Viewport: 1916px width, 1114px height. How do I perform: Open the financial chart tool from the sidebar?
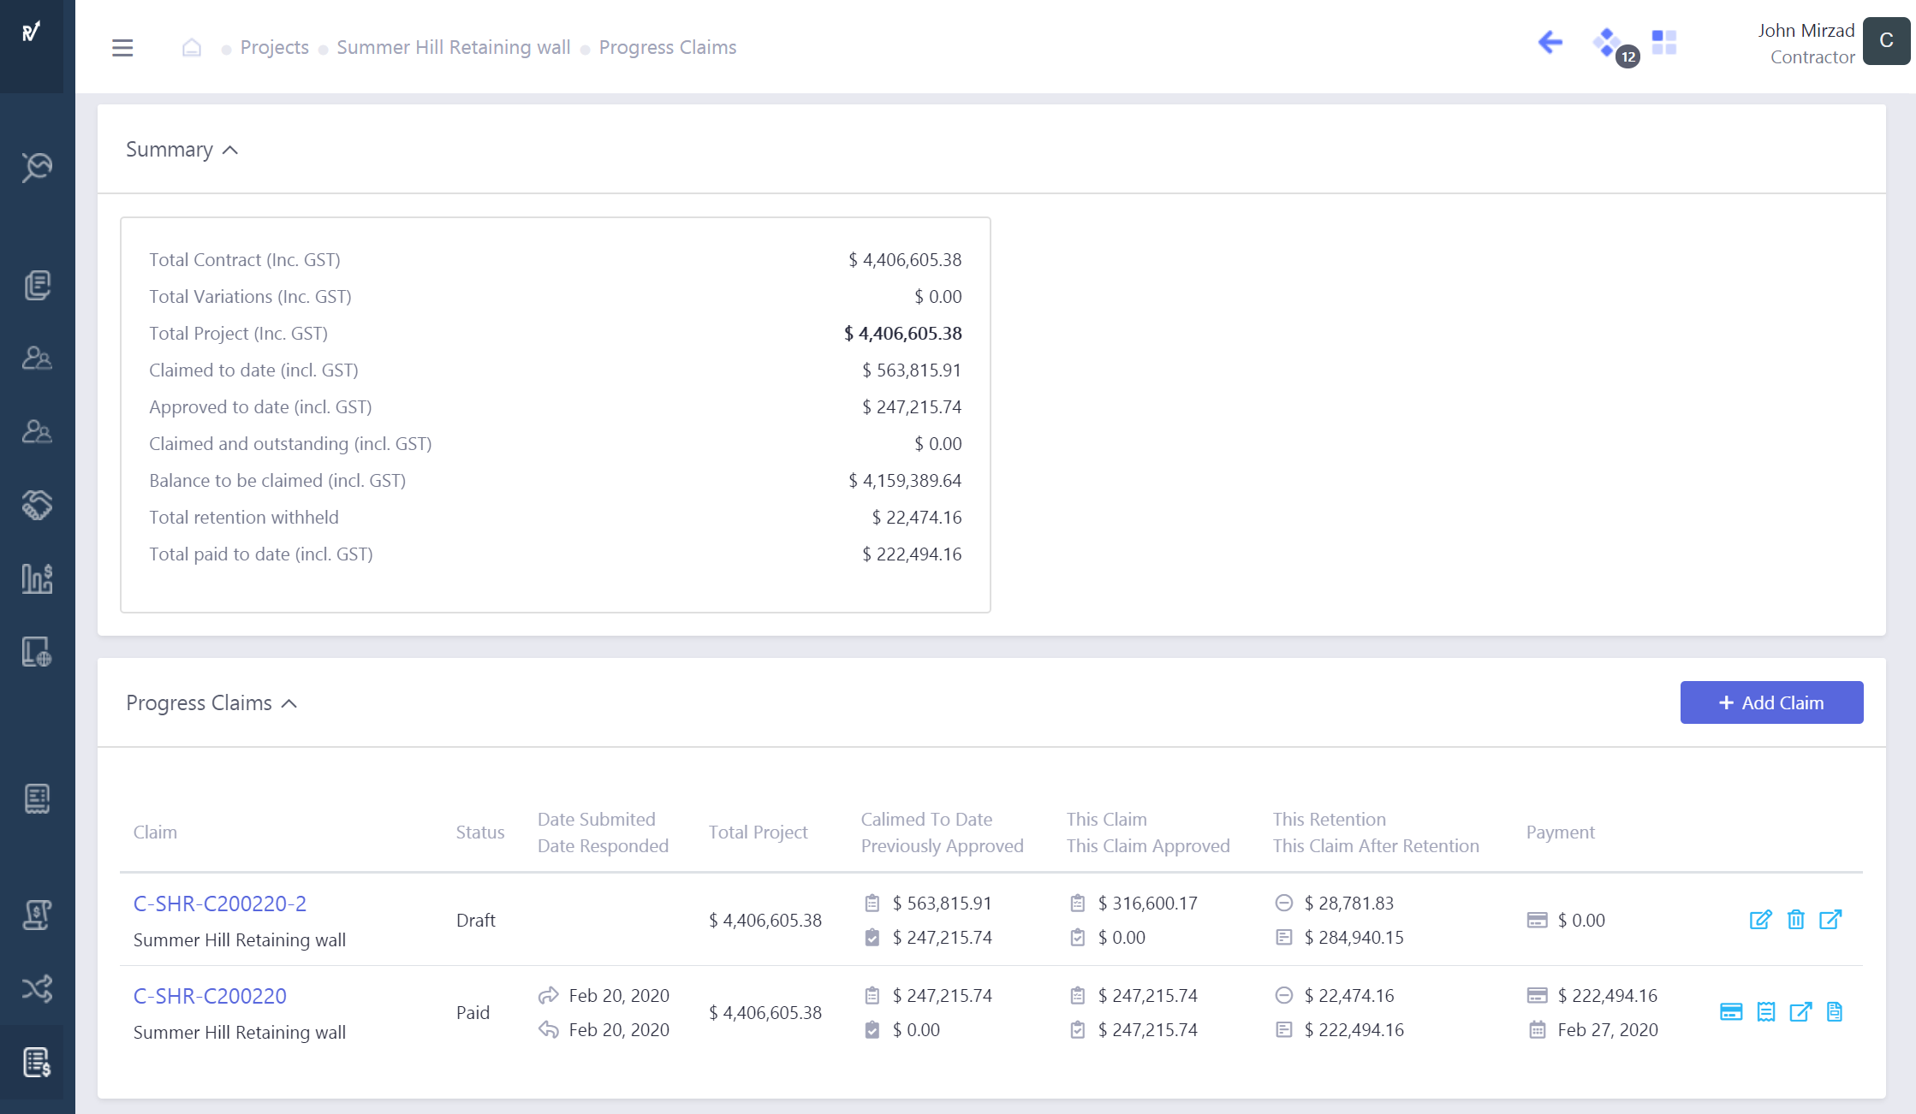36,579
